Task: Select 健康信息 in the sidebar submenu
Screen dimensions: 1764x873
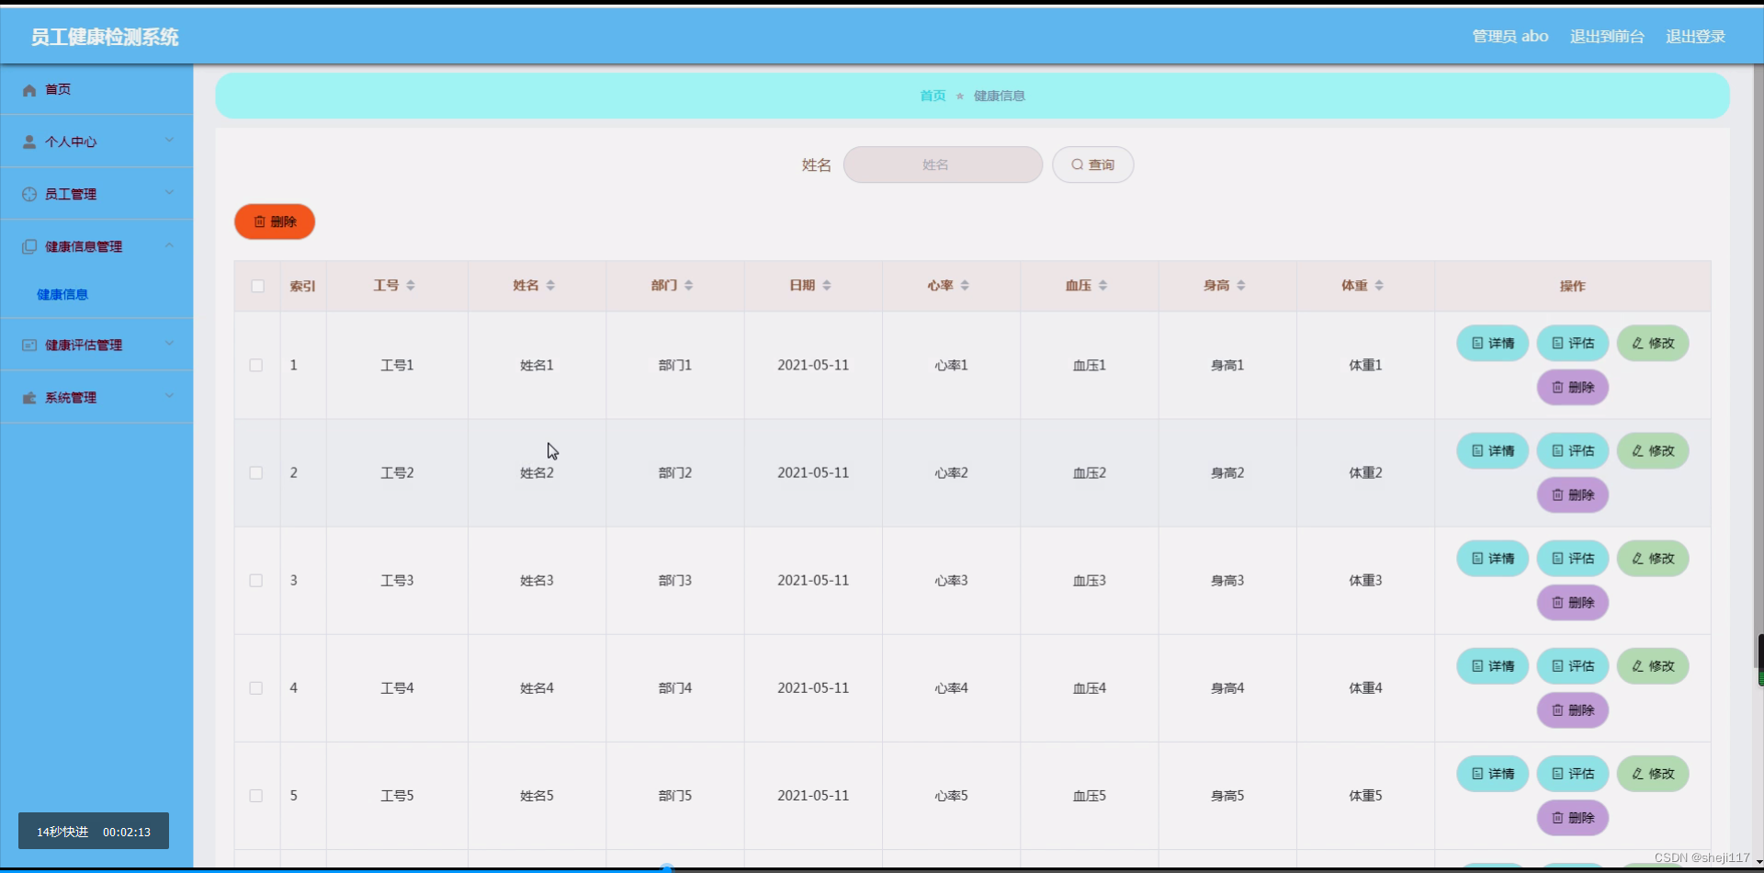Action: tap(62, 294)
